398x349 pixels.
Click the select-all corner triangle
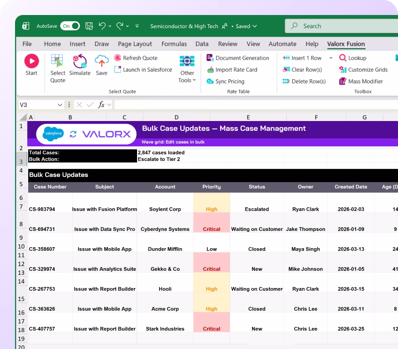pos(23,117)
